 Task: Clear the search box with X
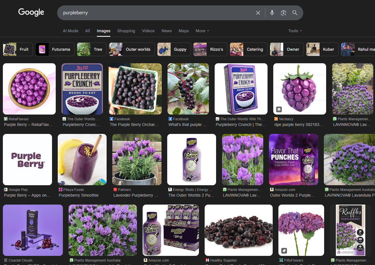coord(258,13)
